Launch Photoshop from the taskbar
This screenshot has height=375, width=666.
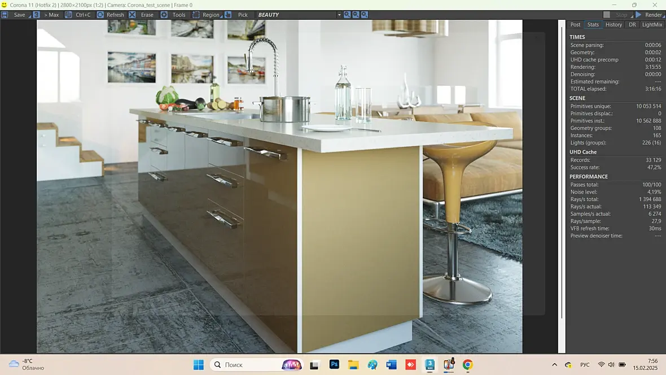click(x=334, y=364)
